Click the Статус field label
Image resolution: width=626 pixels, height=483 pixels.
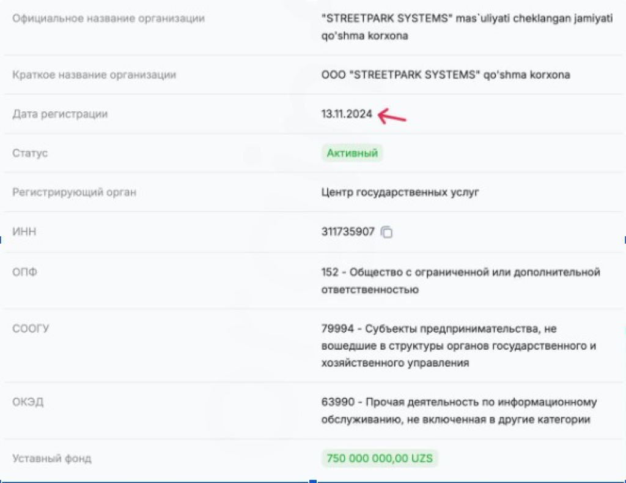coord(30,153)
